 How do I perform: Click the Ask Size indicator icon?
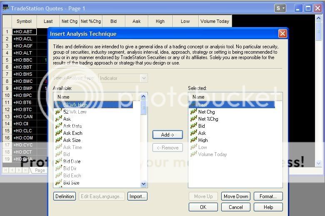click(x=59, y=140)
